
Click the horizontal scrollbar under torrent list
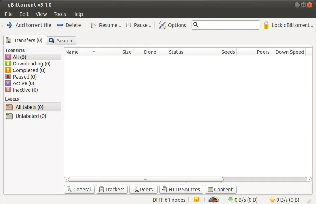pos(146,179)
